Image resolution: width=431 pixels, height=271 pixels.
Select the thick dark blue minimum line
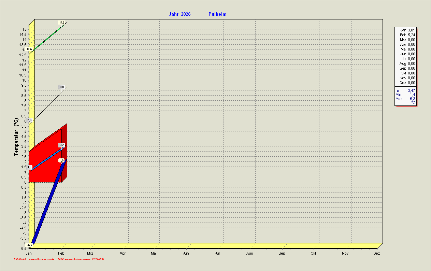(48, 201)
